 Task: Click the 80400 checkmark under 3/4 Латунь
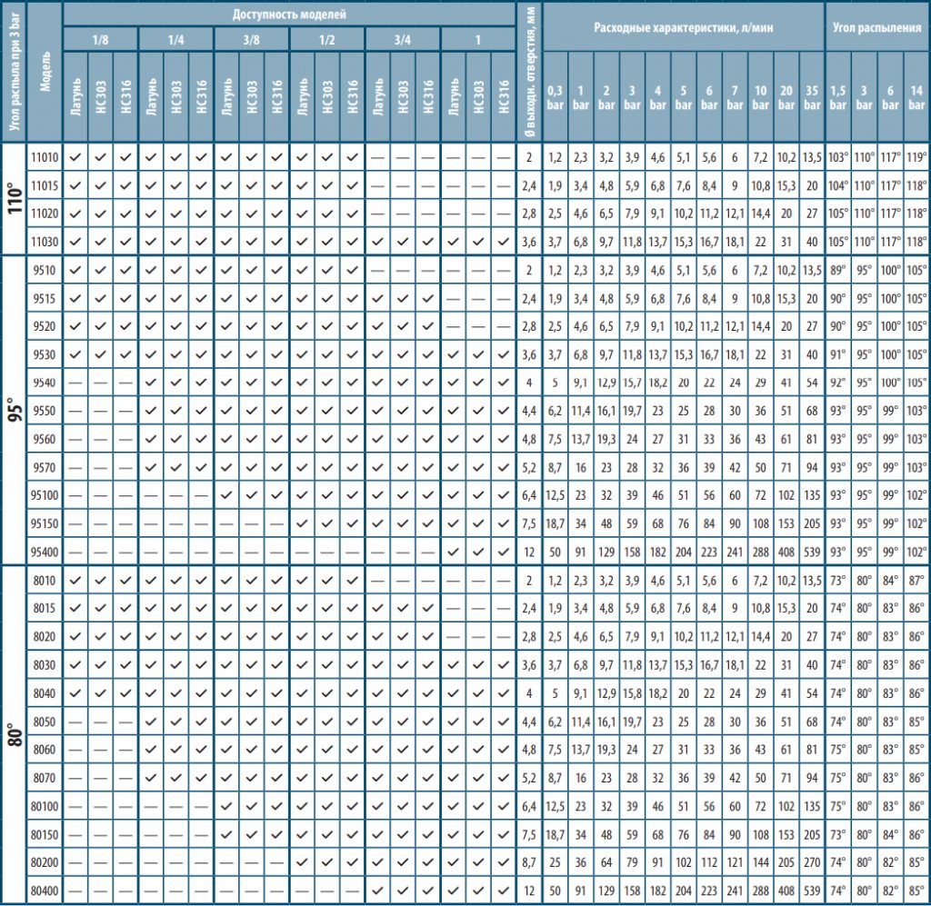click(377, 891)
